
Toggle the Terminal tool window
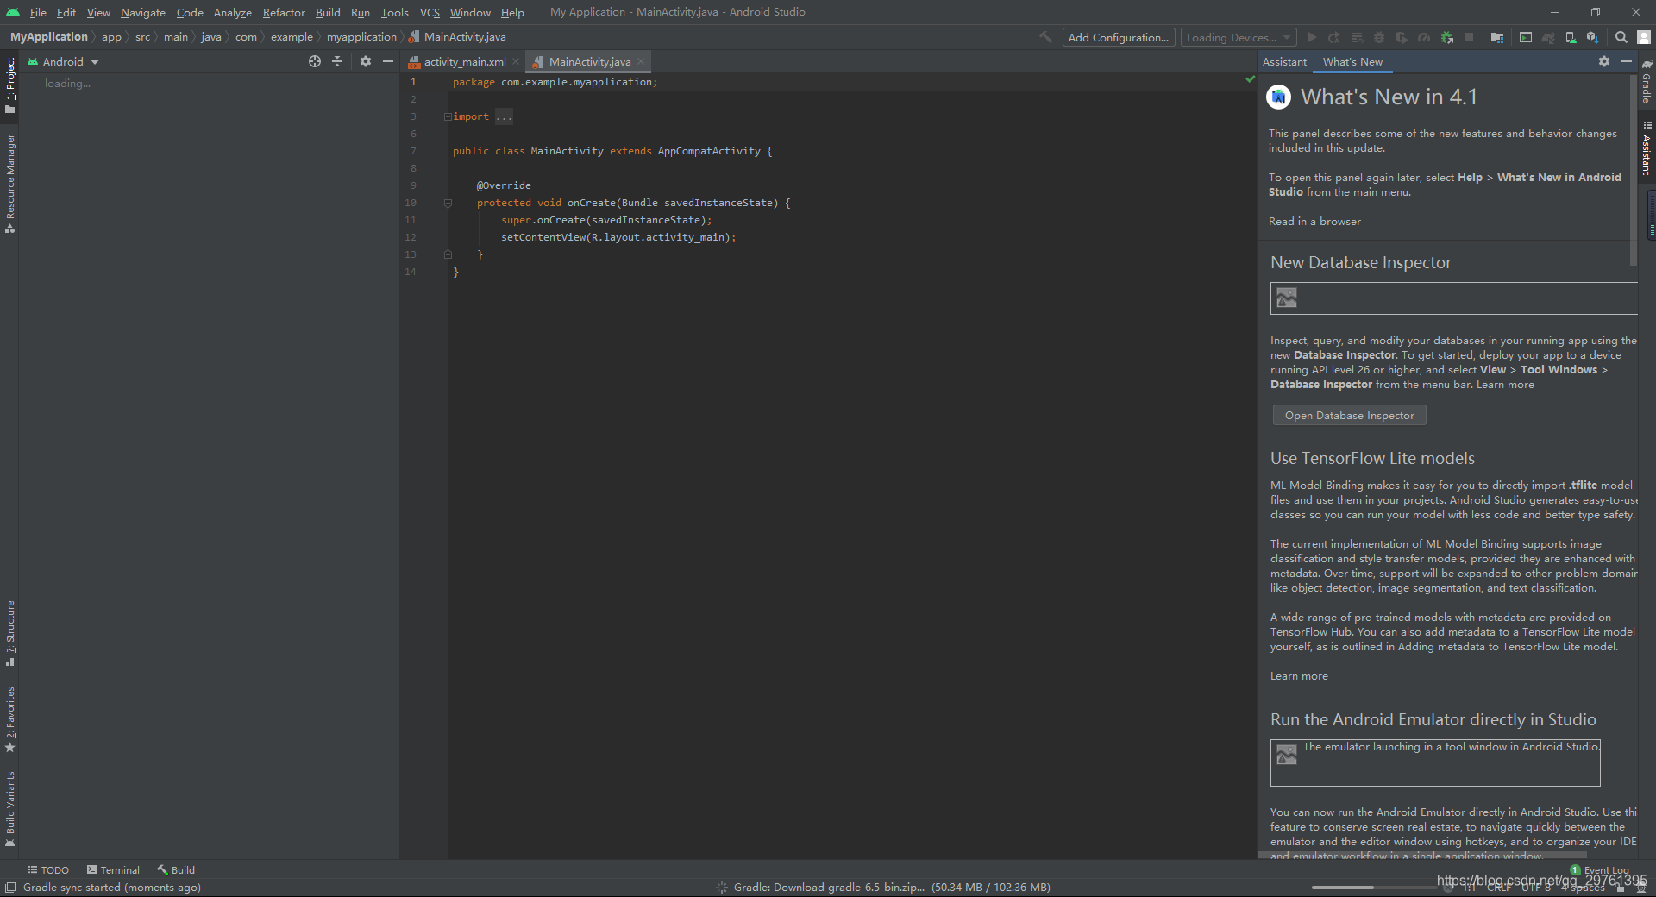(113, 869)
